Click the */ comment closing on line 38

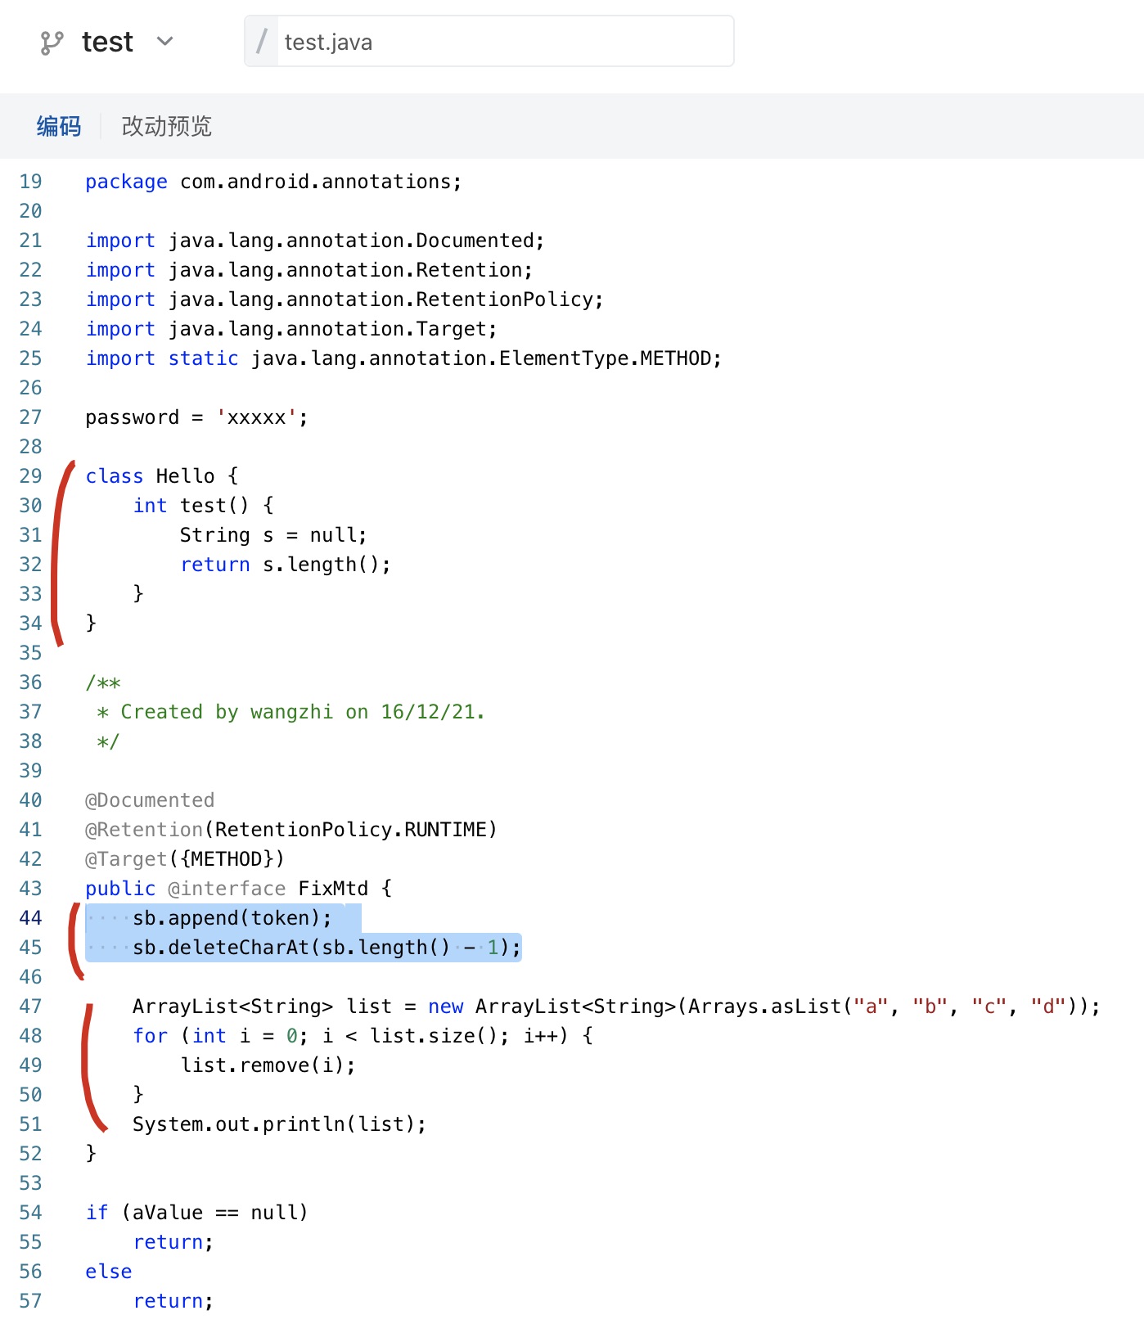coord(108,741)
